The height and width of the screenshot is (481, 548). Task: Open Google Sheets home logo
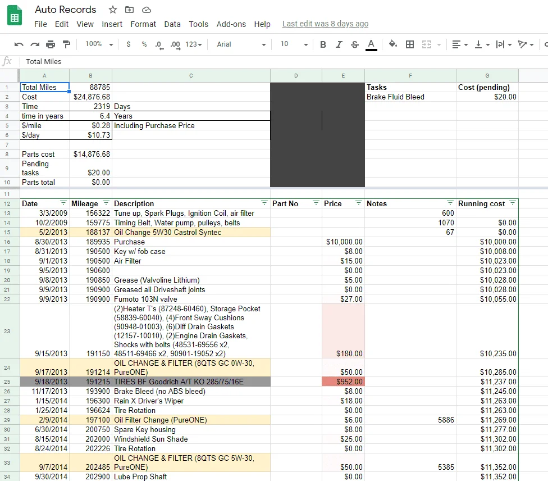pos(15,17)
